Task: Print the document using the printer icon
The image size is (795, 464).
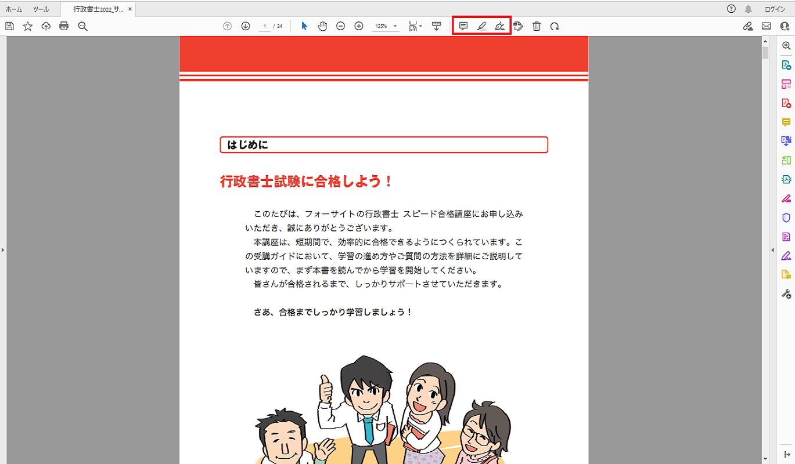Action: tap(64, 26)
